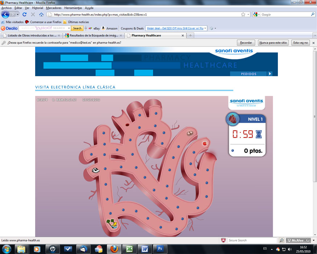Screen dimensions: 317x254
Task: Click Nunca para este sitio button
Action: pyautogui.click(x=273, y=43)
